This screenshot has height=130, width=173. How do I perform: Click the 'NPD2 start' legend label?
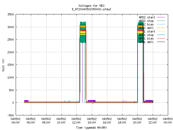click(147, 17)
